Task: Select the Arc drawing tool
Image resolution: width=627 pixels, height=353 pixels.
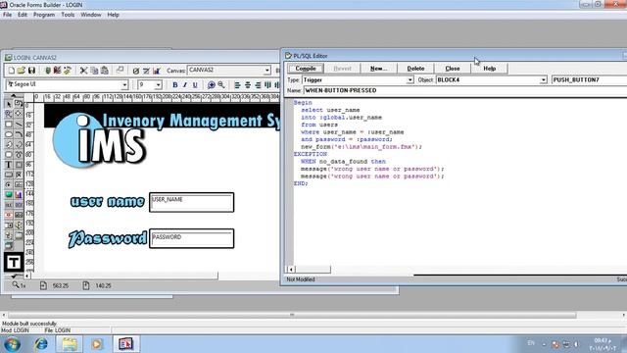Action: pyautogui.click(x=19, y=134)
